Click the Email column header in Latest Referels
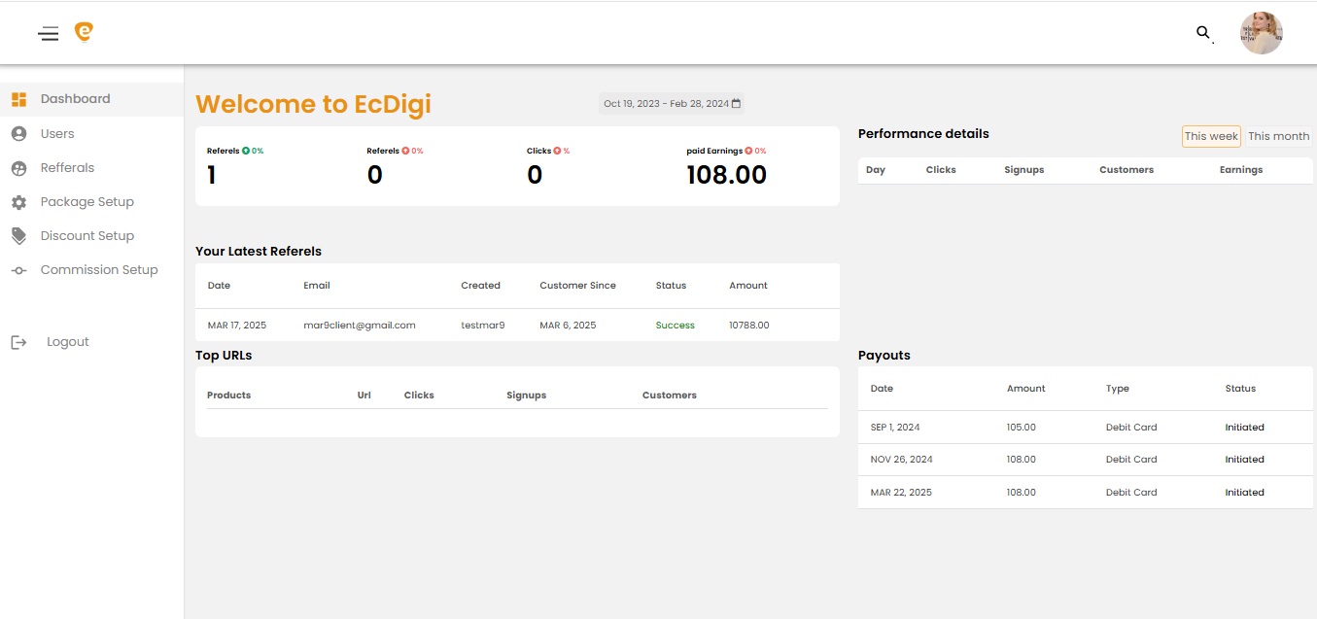 (317, 286)
